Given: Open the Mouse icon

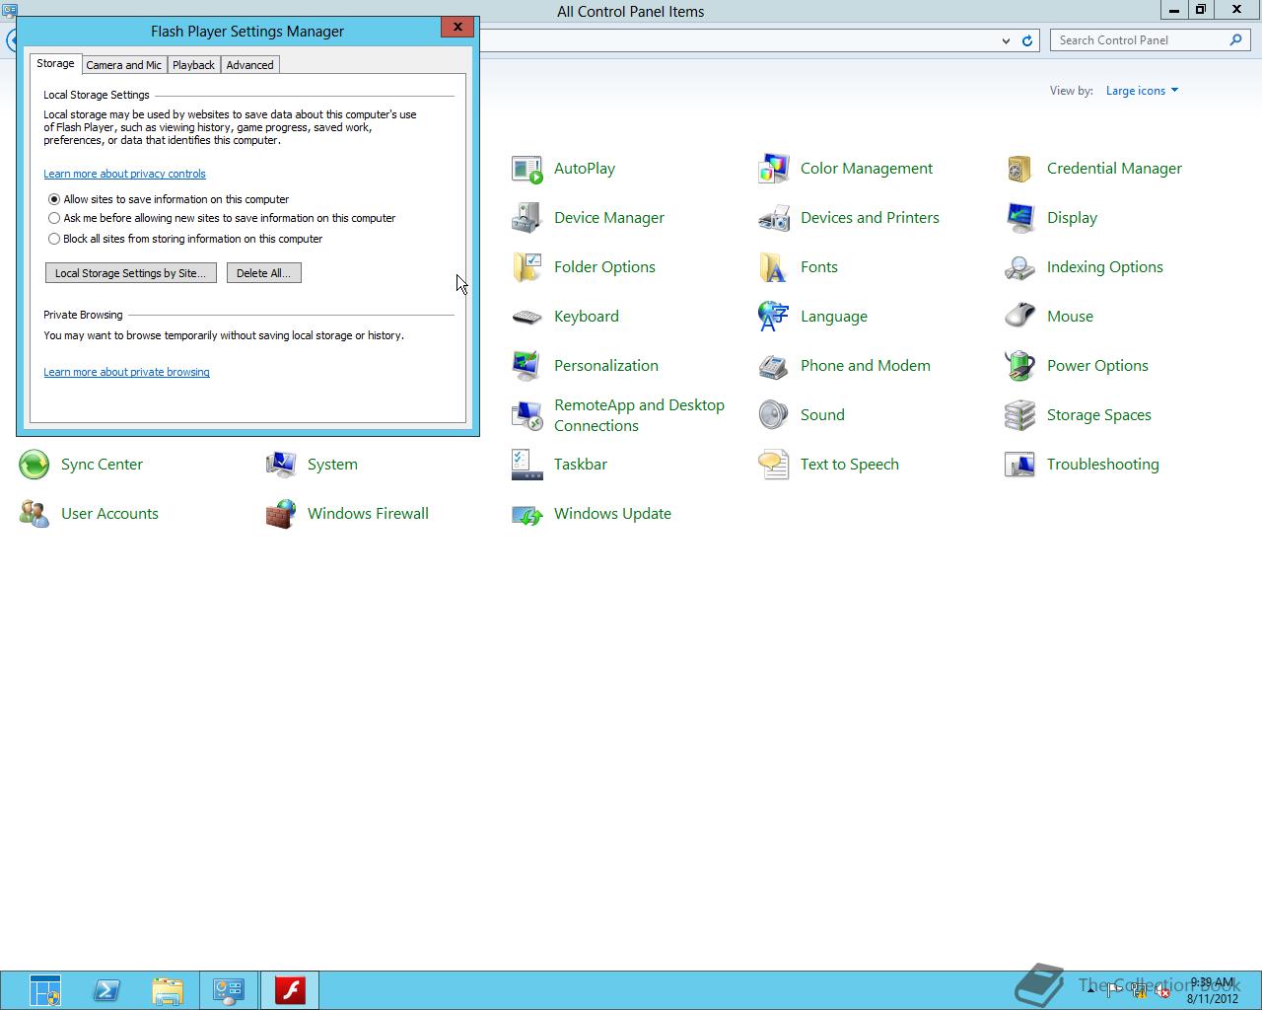Looking at the screenshot, I should (x=1019, y=317).
